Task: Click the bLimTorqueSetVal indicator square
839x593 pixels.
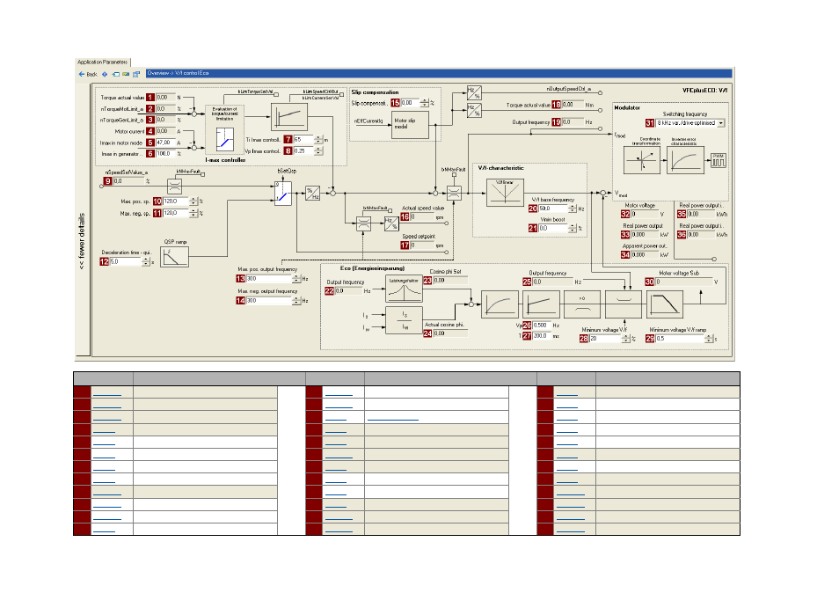Action: (276, 95)
